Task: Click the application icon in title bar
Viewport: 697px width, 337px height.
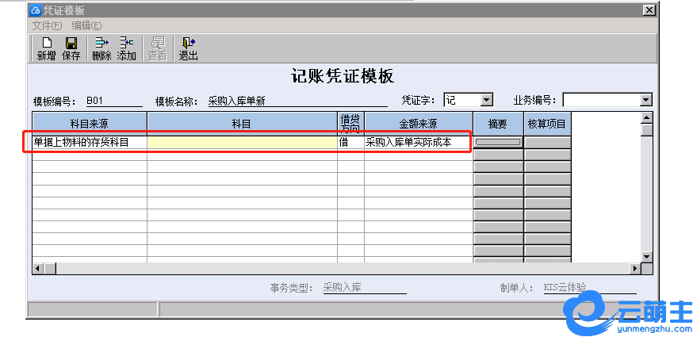Action: click(35, 10)
